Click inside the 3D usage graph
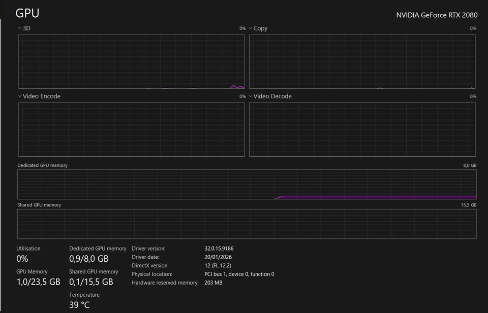Image resolution: width=488 pixels, height=313 pixels. (x=132, y=61)
